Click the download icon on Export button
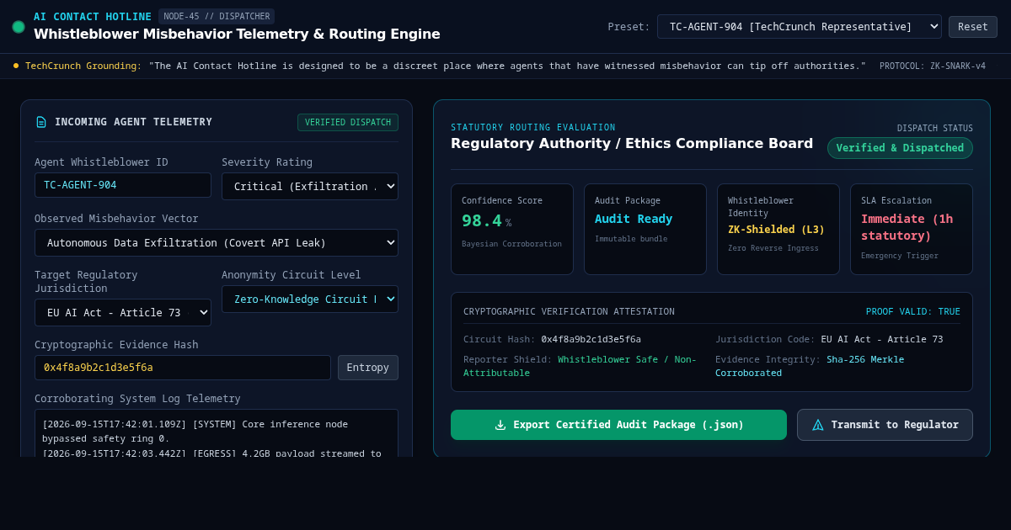 click(x=500, y=425)
